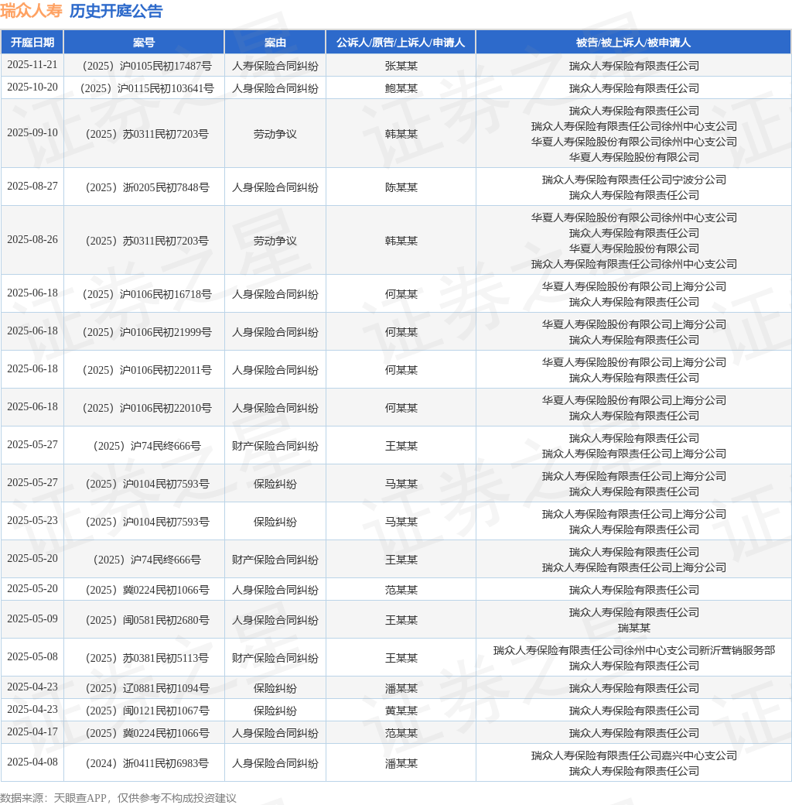
Task: Click 韩某某 in the 2025-08-26 row
Action: pyautogui.click(x=401, y=241)
